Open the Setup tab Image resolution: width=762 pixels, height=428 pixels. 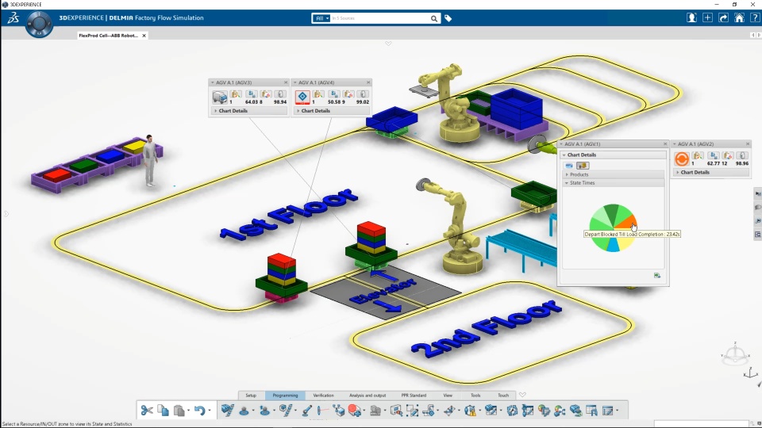251,396
